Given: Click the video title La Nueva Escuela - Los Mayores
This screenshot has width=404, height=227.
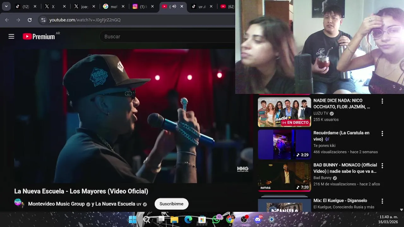Looking at the screenshot, I should [81, 191].
